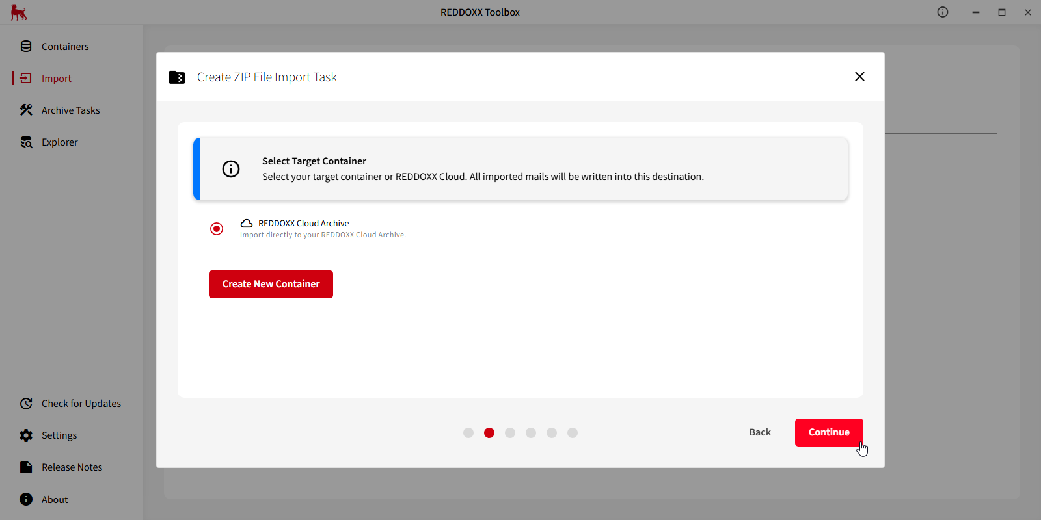Close the Create ZIP File Import Task dialog
This screenshot has height=520, width=1041.
click(x=859, y=77)
